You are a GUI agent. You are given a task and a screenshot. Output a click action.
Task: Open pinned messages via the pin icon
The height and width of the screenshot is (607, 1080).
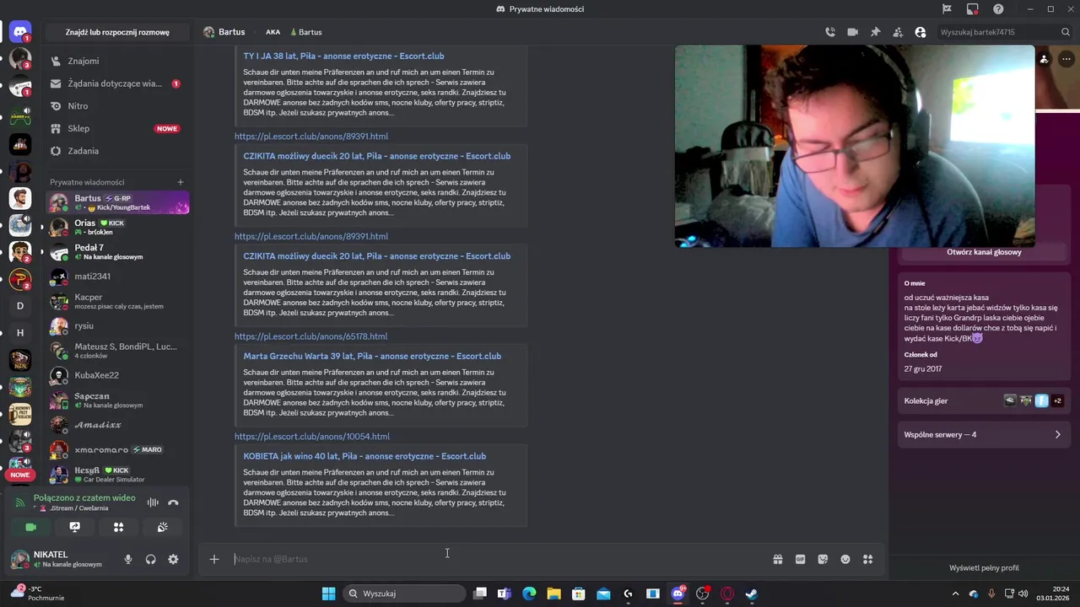point(876,32)
